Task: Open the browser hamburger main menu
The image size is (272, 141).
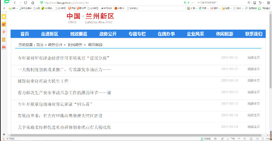Action: [268, 3]
